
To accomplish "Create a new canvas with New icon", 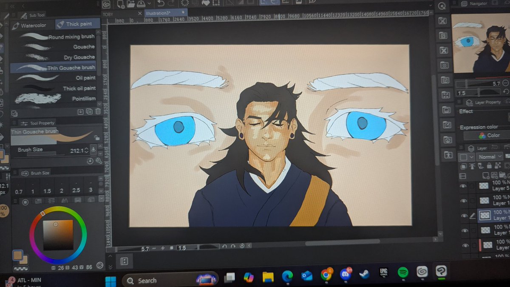I will coord(121,4).
